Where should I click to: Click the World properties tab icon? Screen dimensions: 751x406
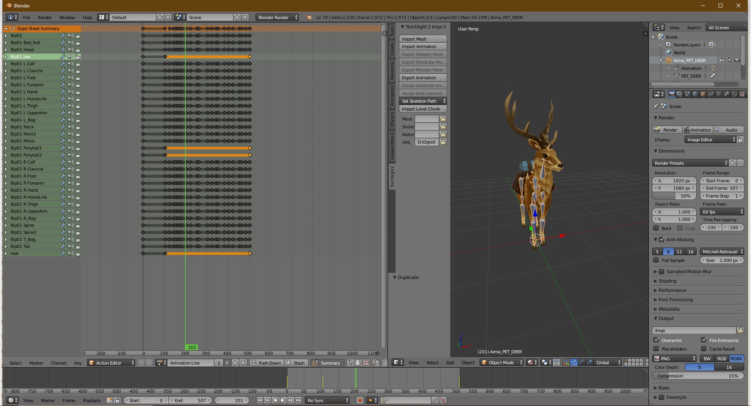[695, 94]
